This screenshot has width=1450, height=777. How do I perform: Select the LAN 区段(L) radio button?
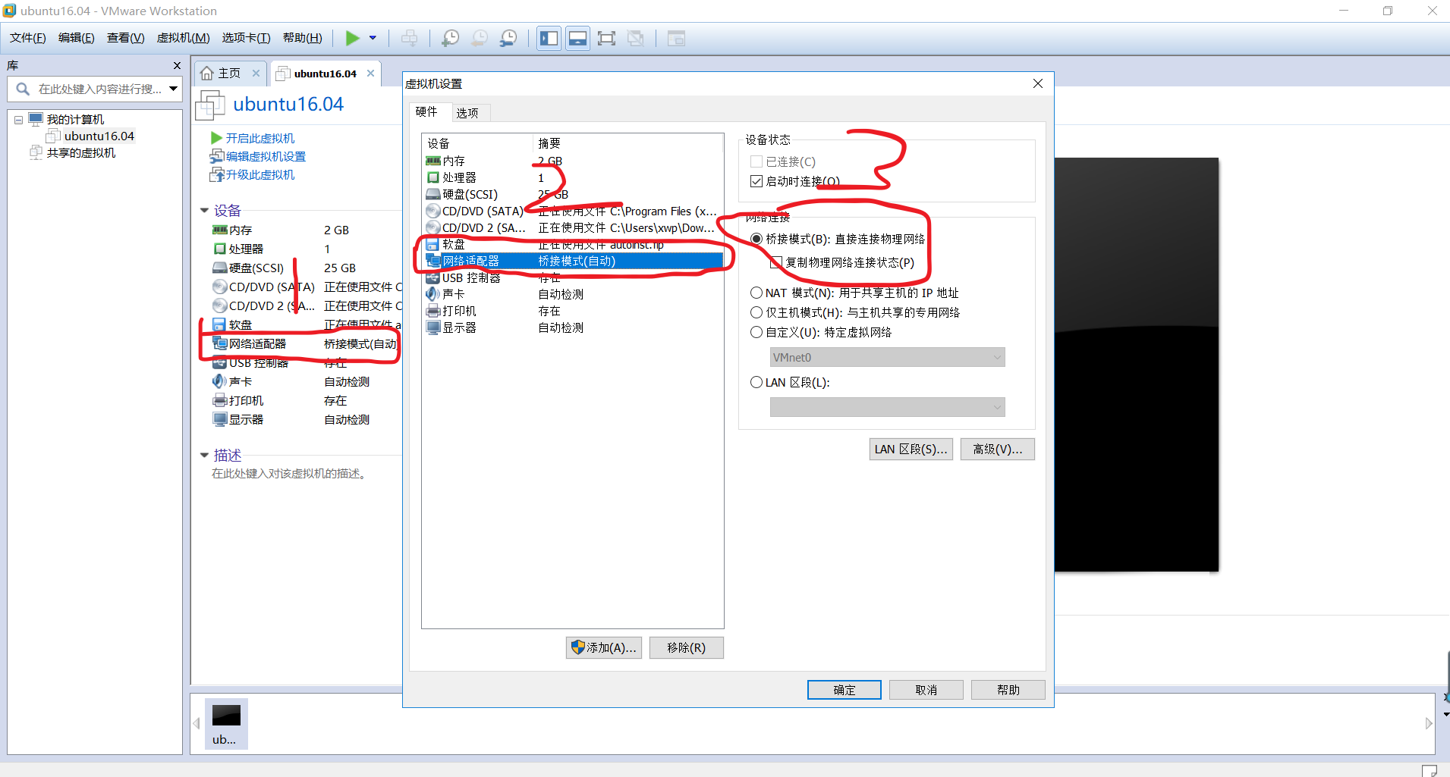(x=756, y=382)
